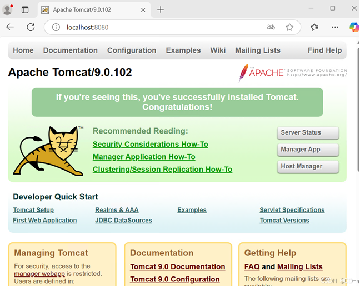Click the Getting Help heading
The width and height of the screenshot is (360, 287).
coord(270,253)
